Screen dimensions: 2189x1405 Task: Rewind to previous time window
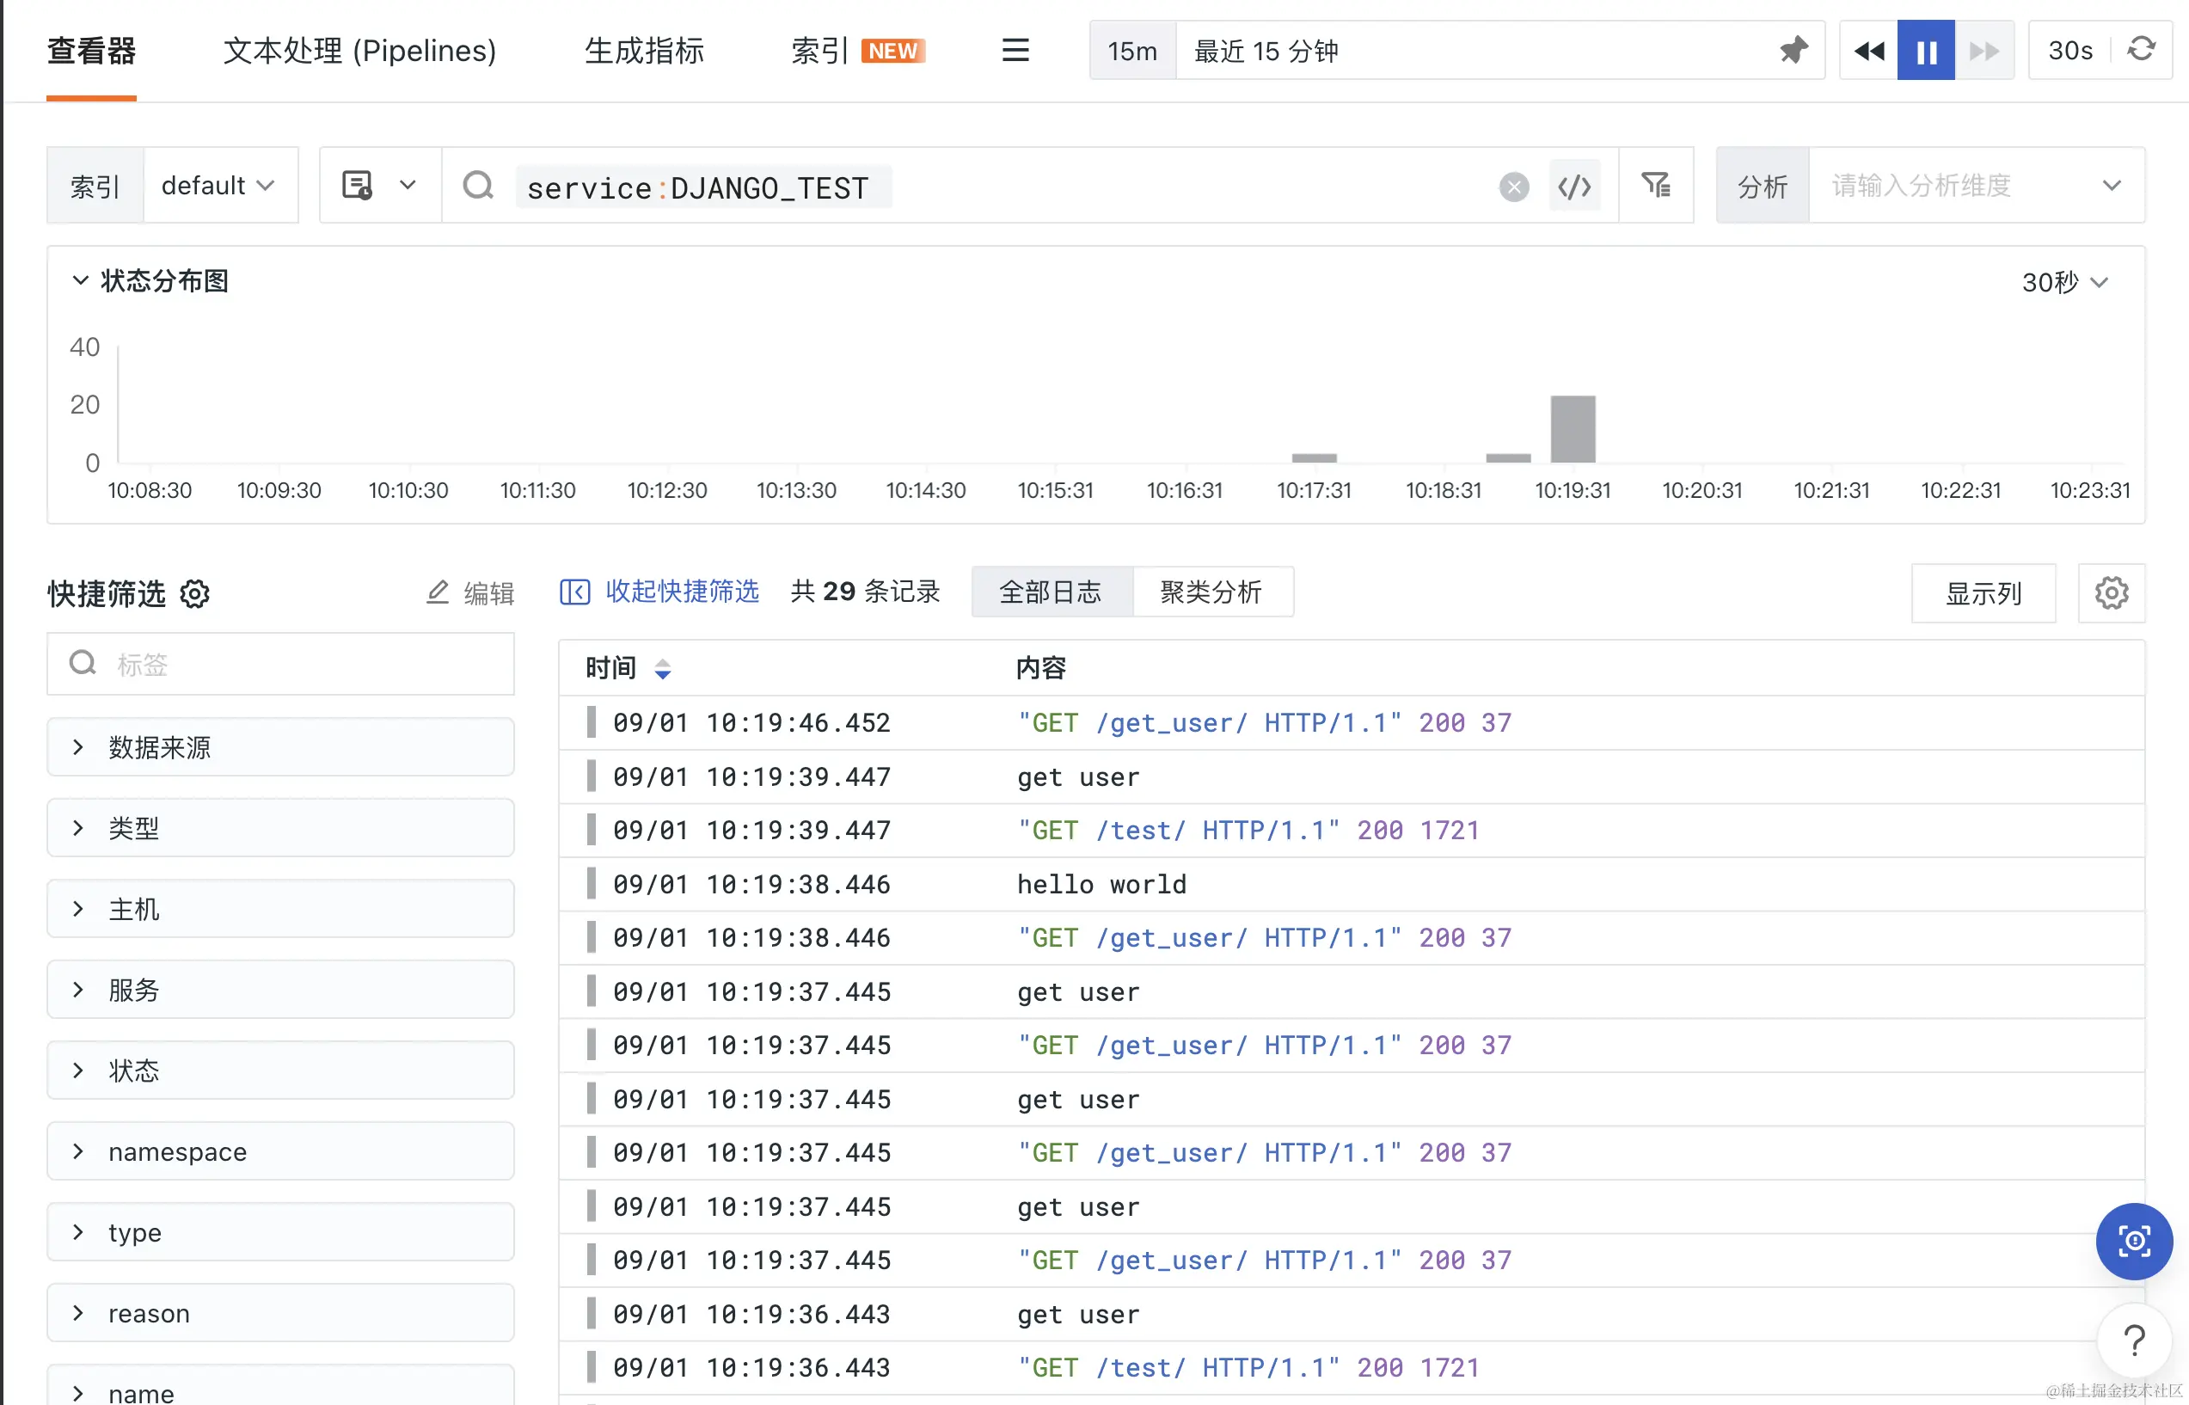1869,50
